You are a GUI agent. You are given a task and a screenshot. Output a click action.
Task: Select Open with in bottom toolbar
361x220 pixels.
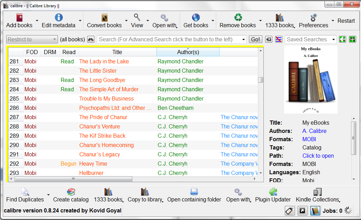tap(239, 195)
